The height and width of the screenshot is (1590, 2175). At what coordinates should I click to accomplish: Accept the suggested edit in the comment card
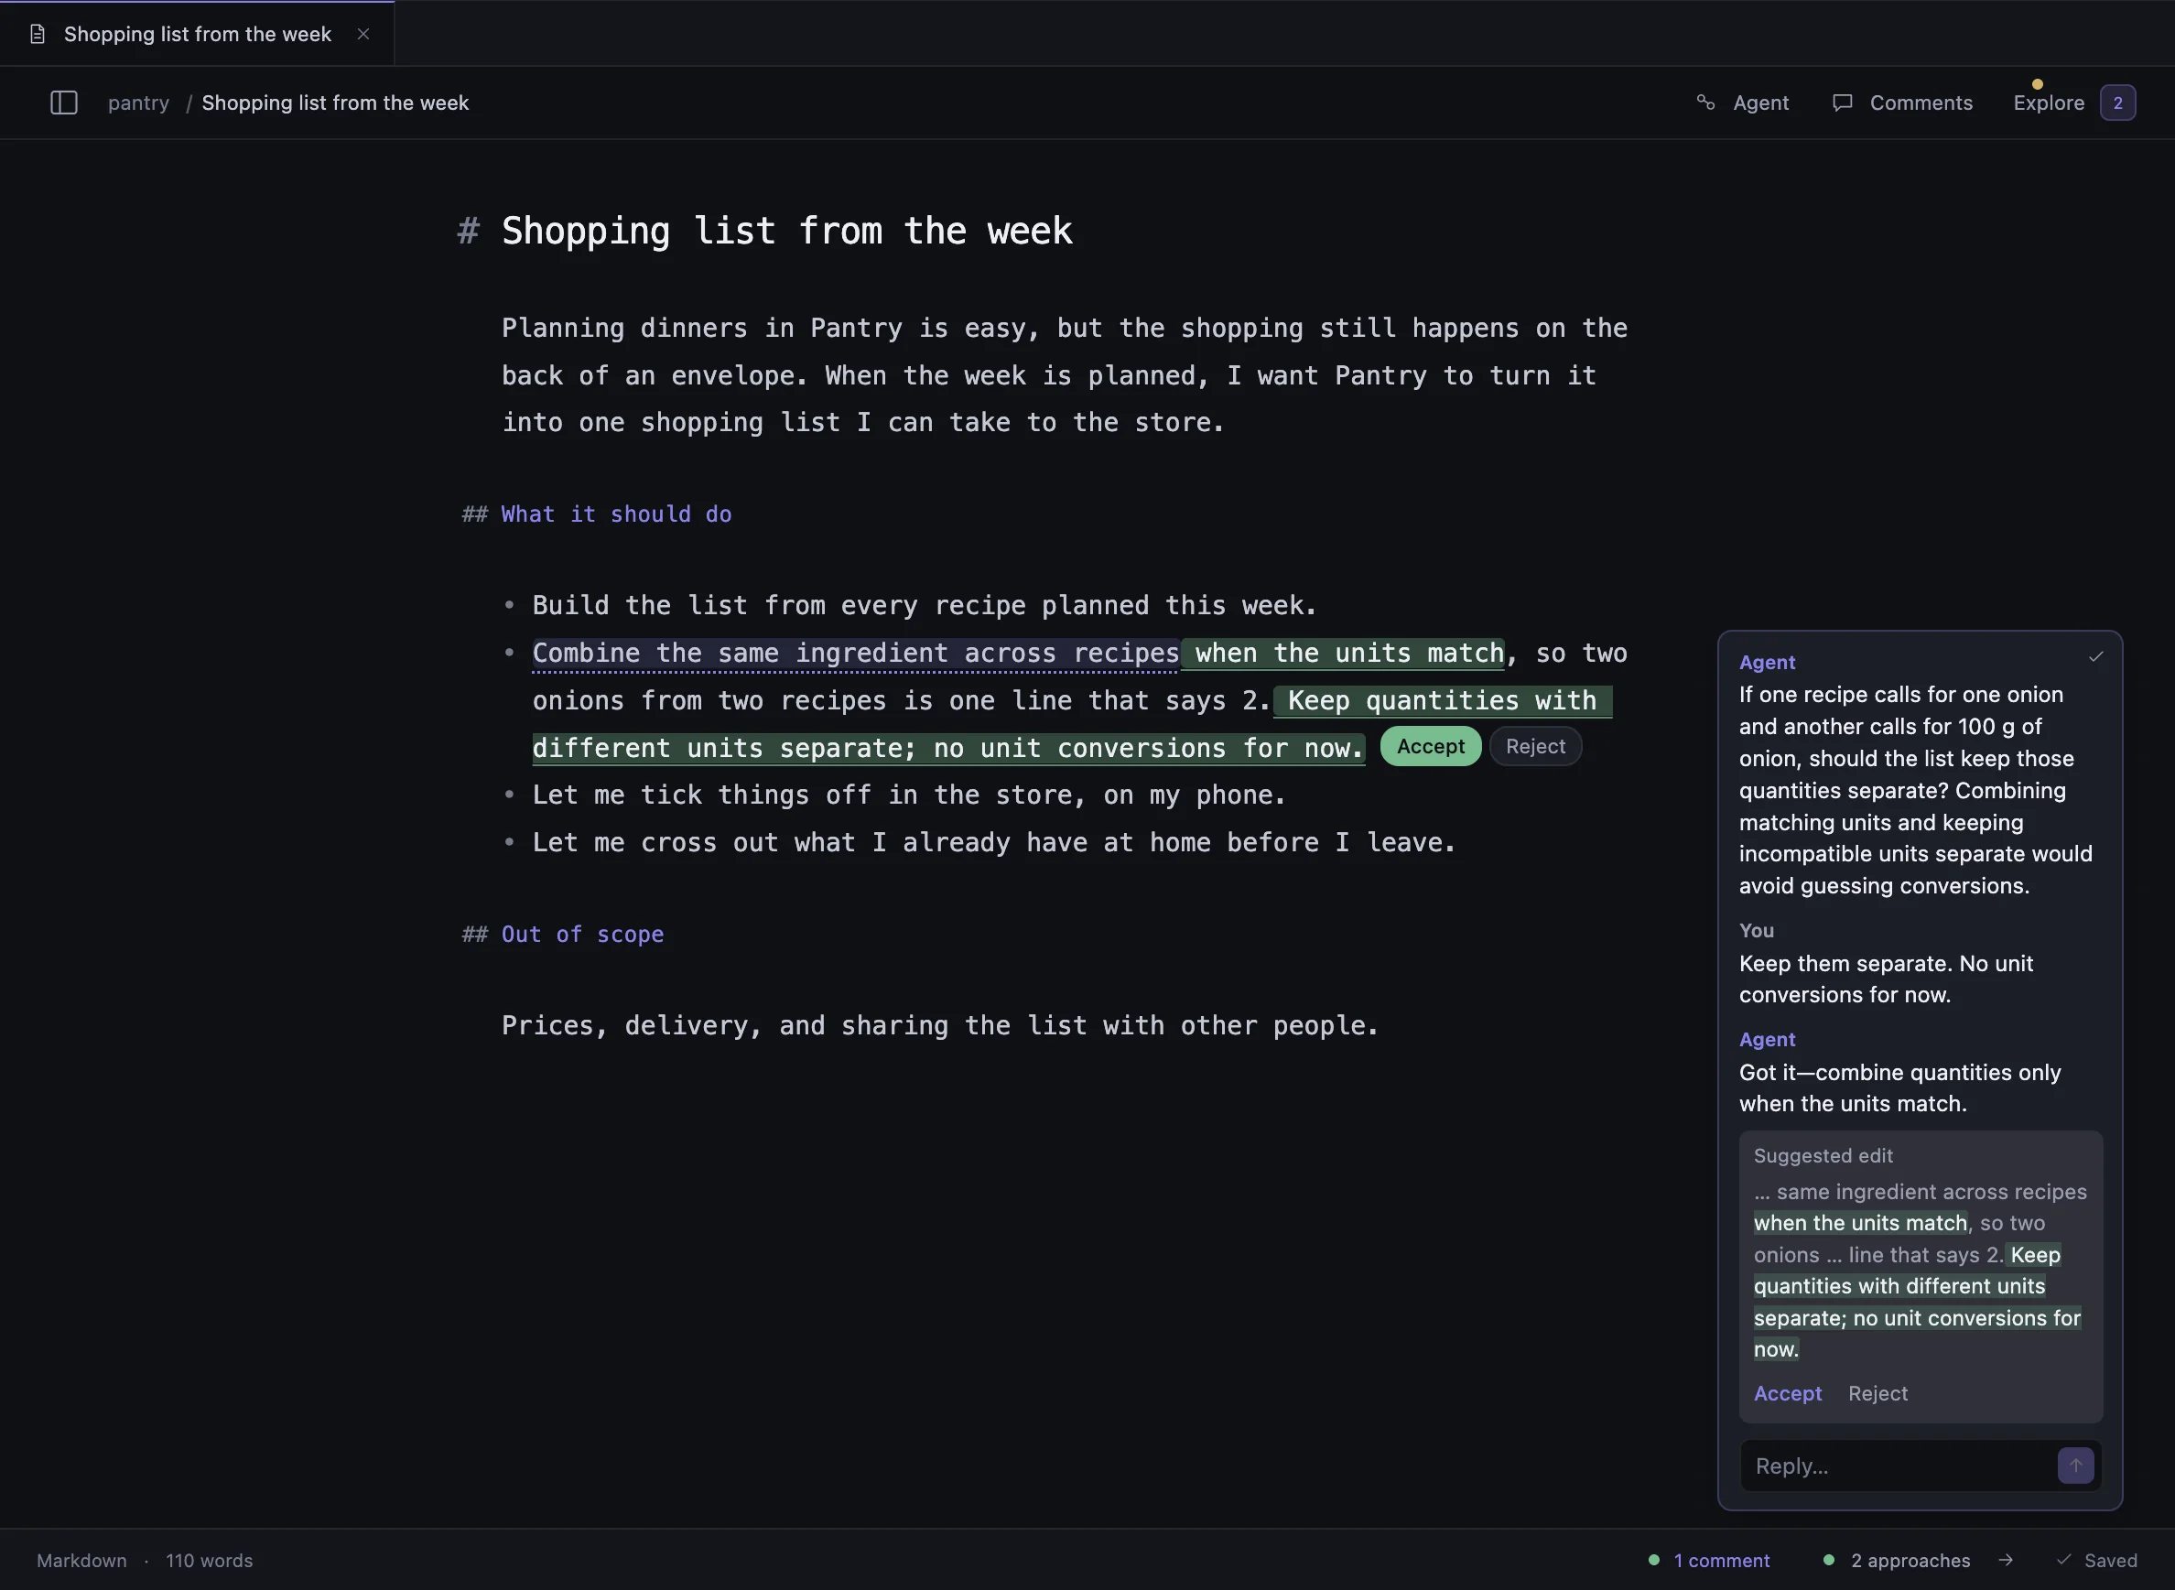tap(1787, 1394)
